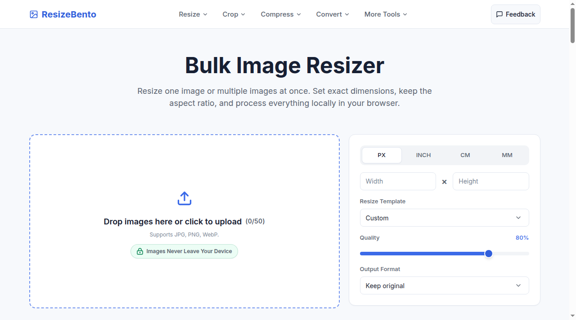
Task: Click the Quality slider handle
Action: pyautogui.click(x=489, y=254)
